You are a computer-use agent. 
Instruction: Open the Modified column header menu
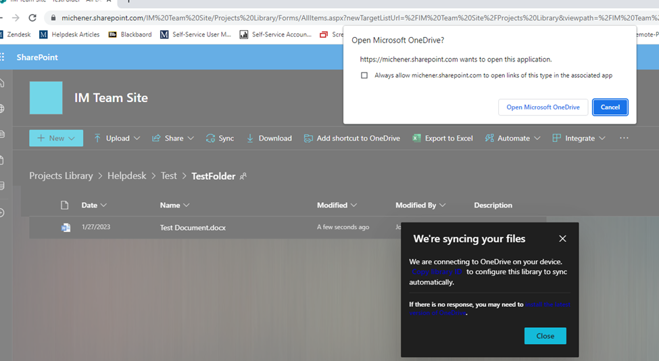point(337,205)
